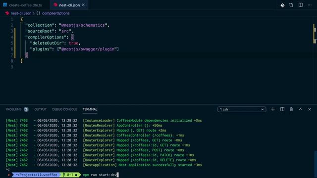Click the terminal scrollbar thumb

pos(316,164)
